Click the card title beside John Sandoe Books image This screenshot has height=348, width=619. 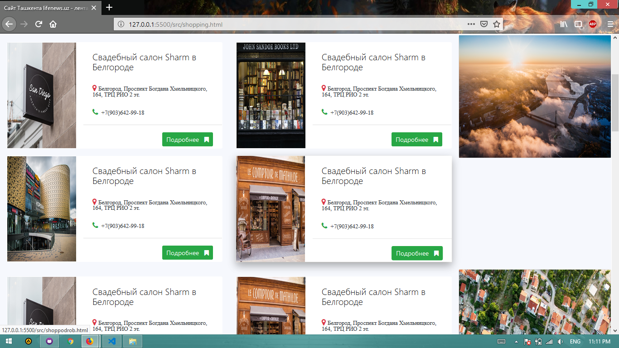coord(373,63)
